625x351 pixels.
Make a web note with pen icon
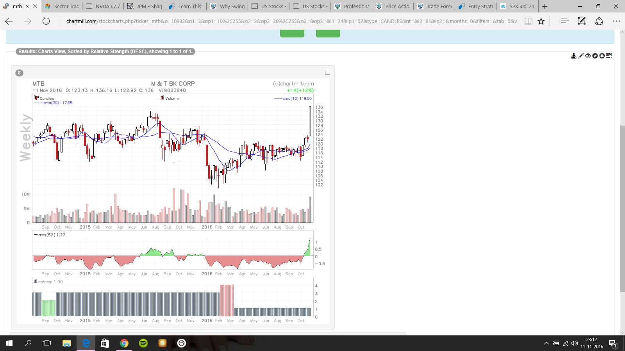point(582,21)
